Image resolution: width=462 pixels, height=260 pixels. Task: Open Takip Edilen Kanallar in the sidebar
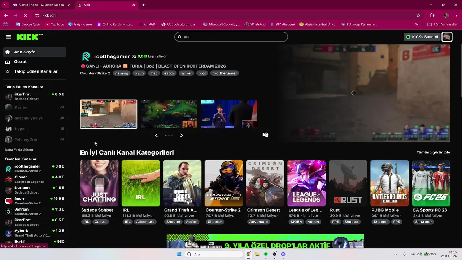pos(35,71)
